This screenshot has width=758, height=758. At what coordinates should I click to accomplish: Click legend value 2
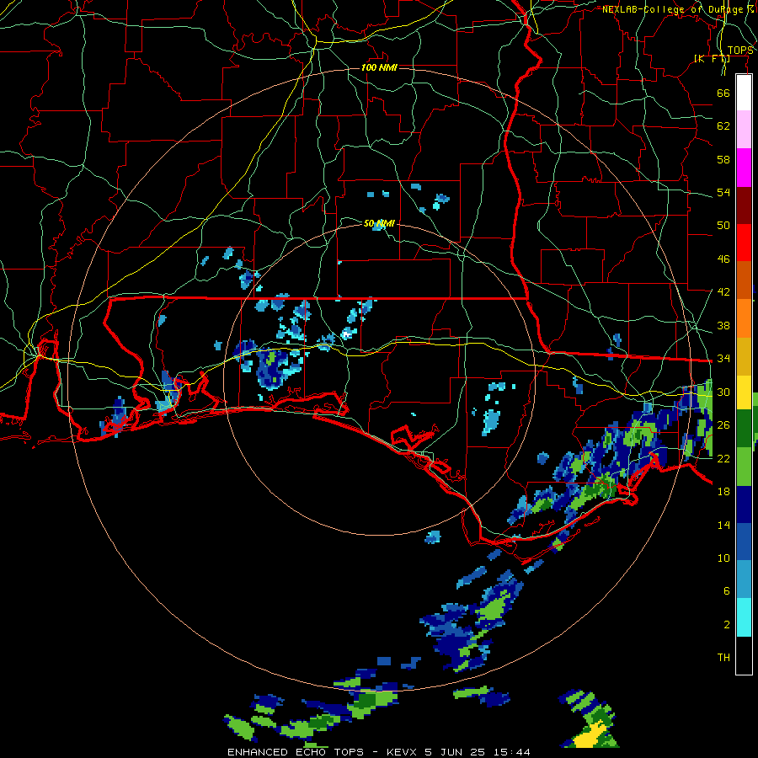click(x=727, y=624)
